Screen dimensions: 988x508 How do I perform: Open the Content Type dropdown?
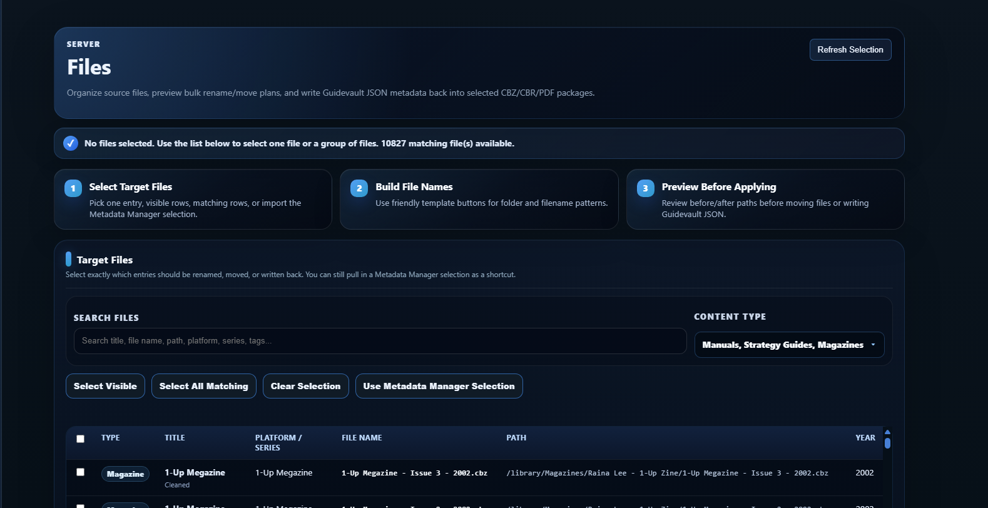click(789, 345)
